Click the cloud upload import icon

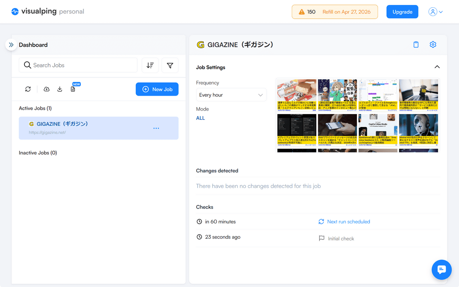pos(47,89)
